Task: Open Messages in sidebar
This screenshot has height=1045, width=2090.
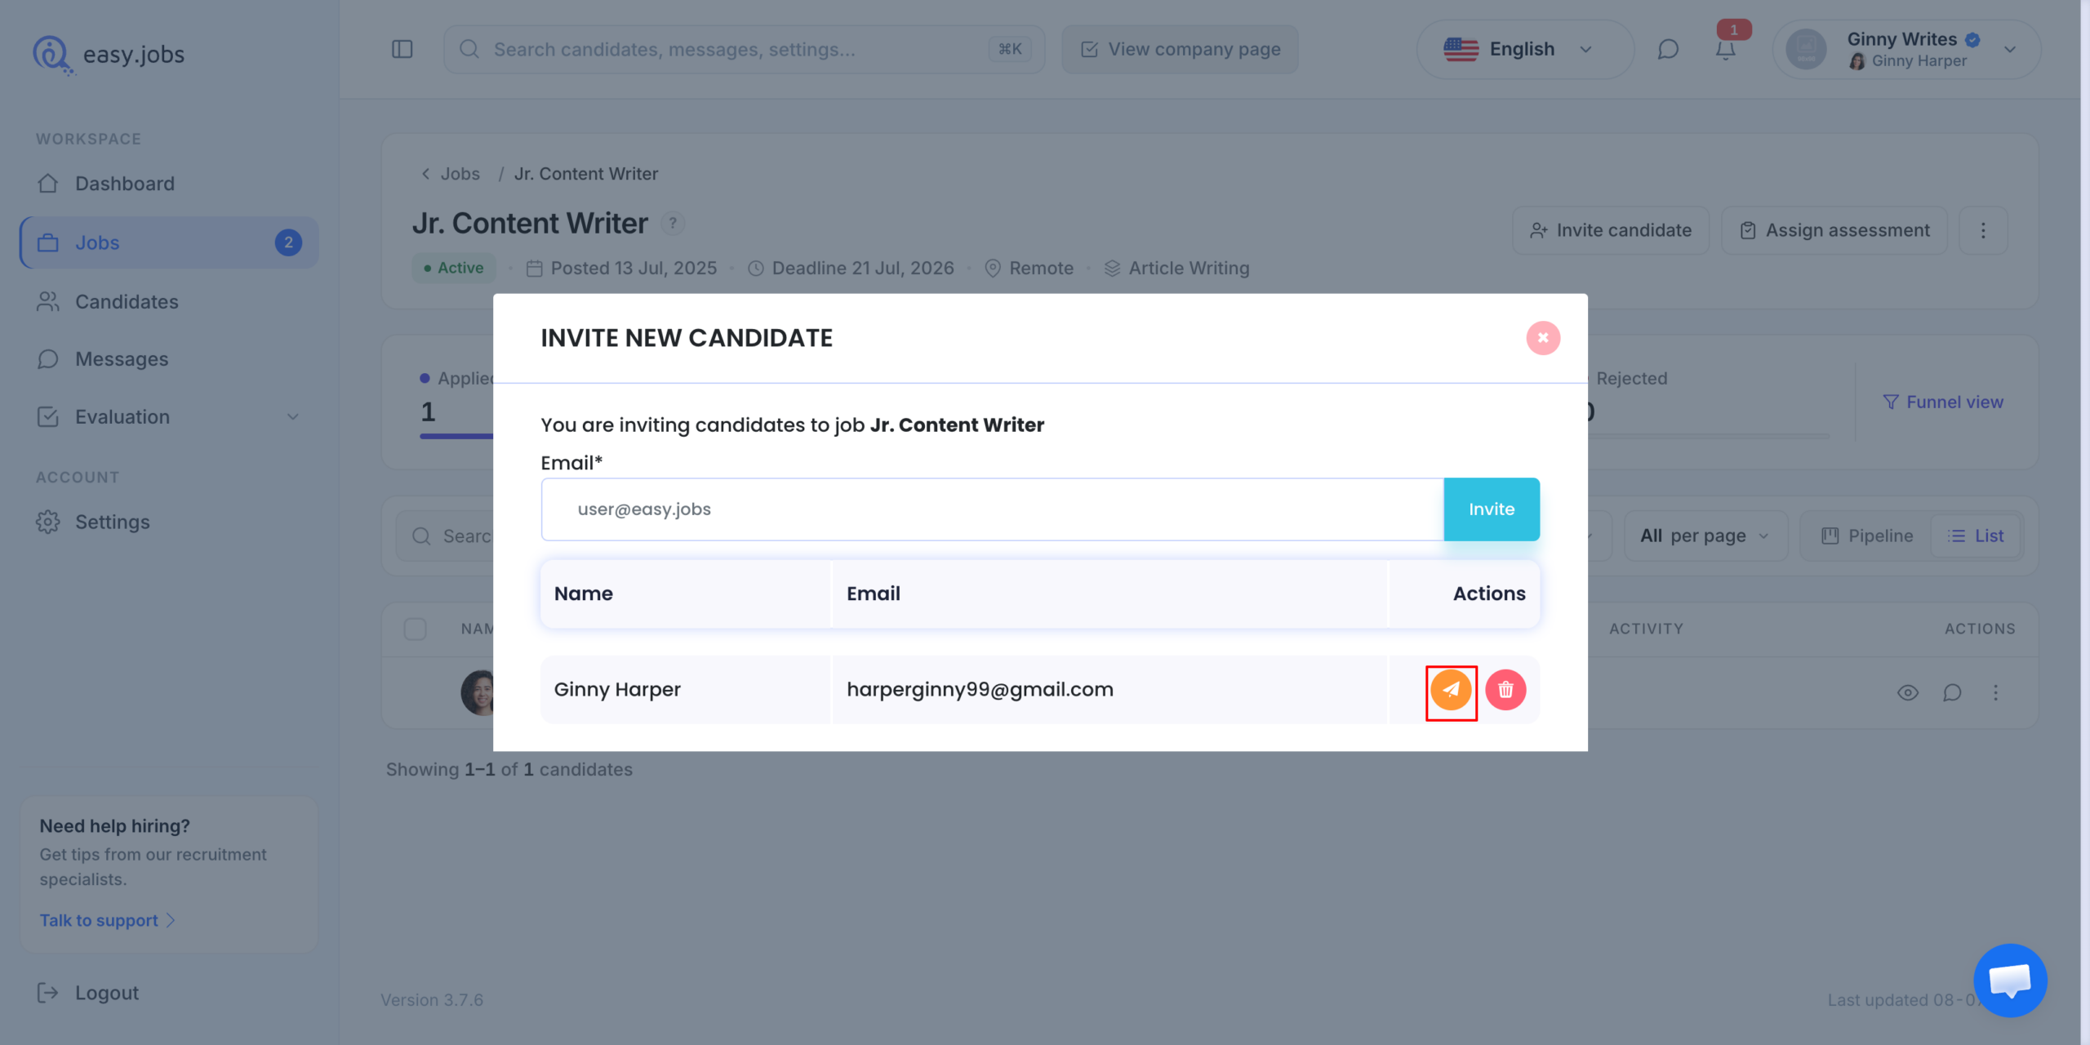Action: pos(168,359)
